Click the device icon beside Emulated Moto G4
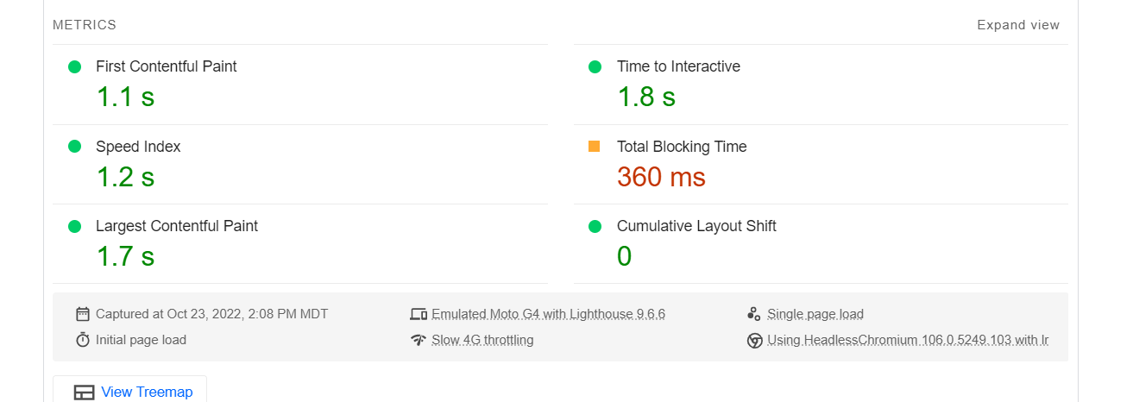This screenshot has width=1133, height=402. click(419, 314)
